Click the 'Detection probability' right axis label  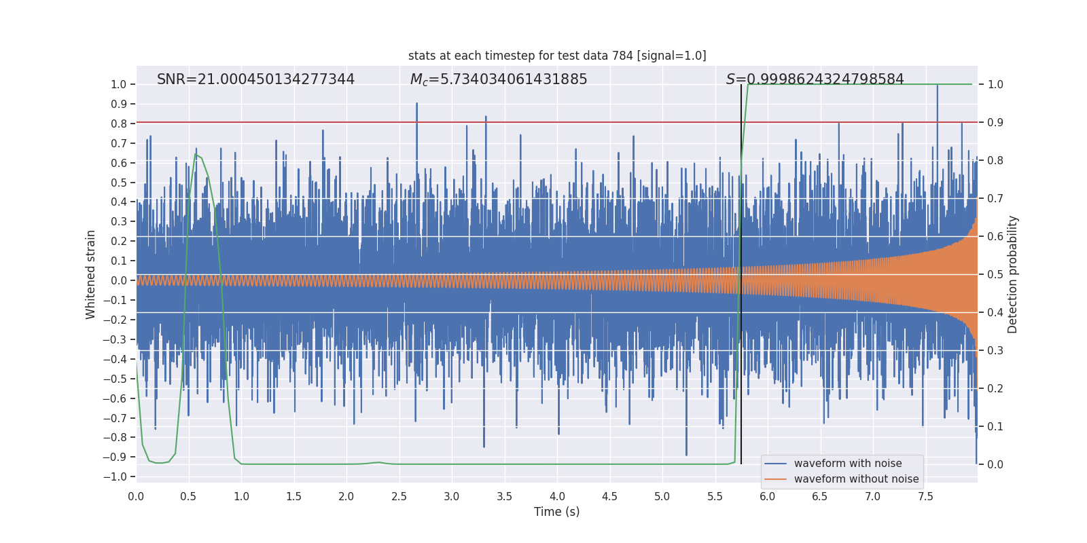1012,274
